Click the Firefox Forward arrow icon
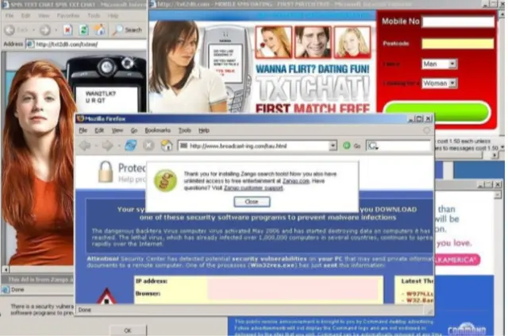Viewport: 508px width, 336px height. pos(107,145)
